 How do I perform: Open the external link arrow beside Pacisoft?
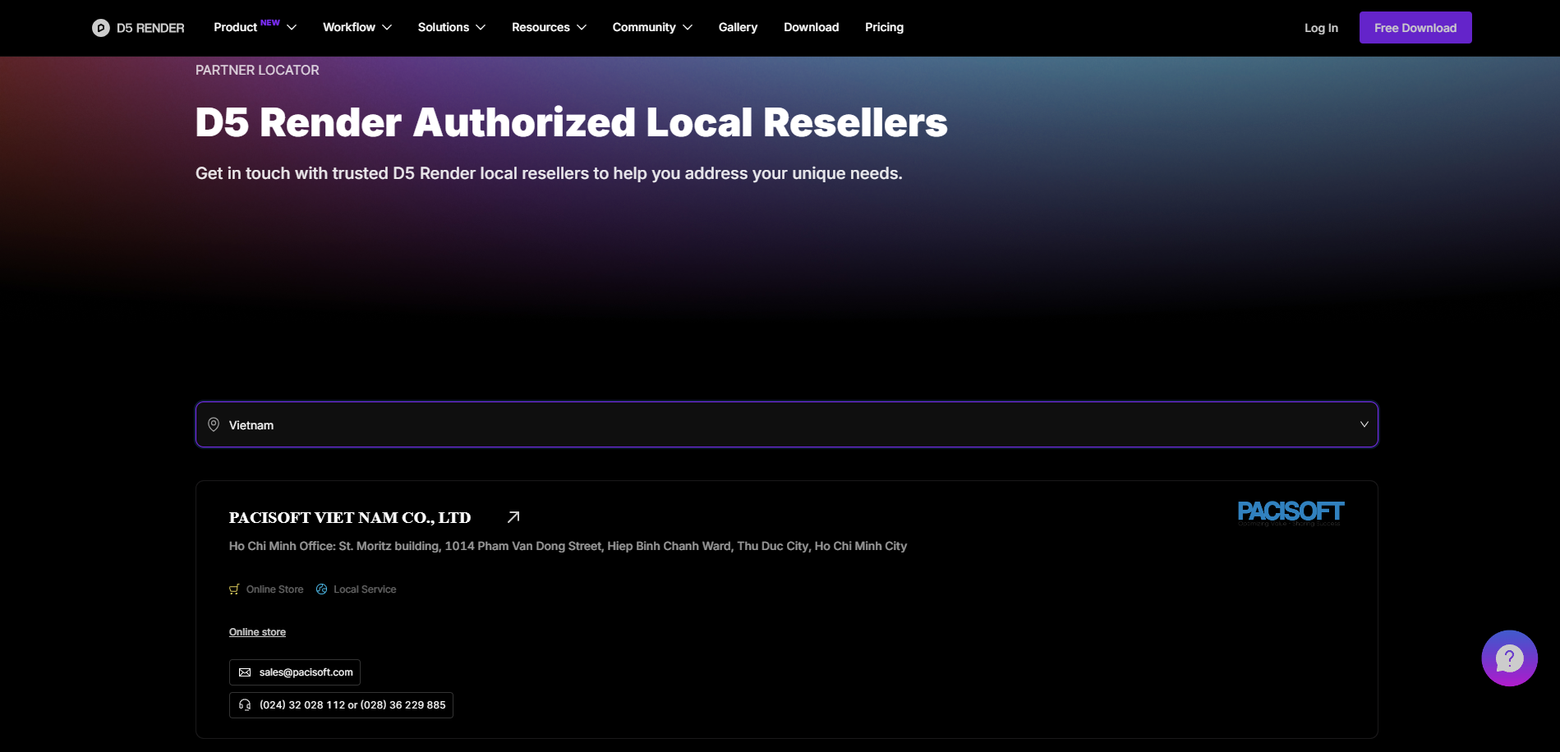(x=513, y=517)
